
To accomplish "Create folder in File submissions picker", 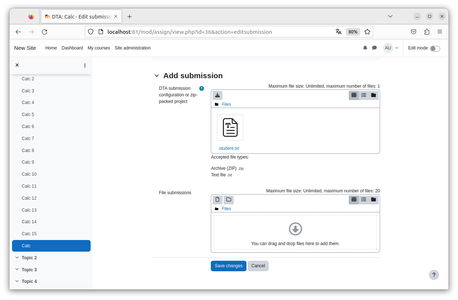I will pos(229,200).
